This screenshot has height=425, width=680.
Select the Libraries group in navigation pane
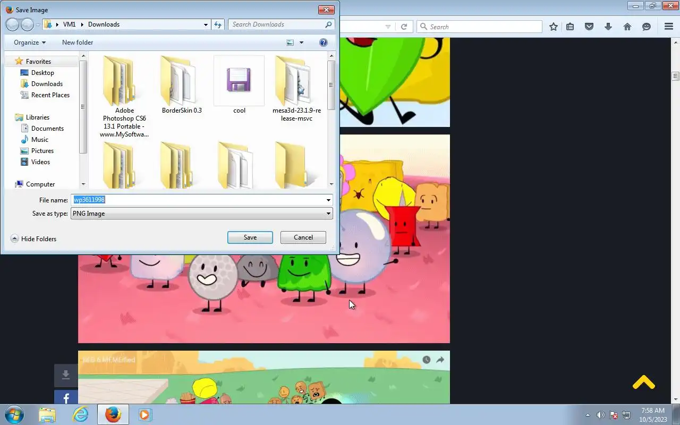point(38,117)
